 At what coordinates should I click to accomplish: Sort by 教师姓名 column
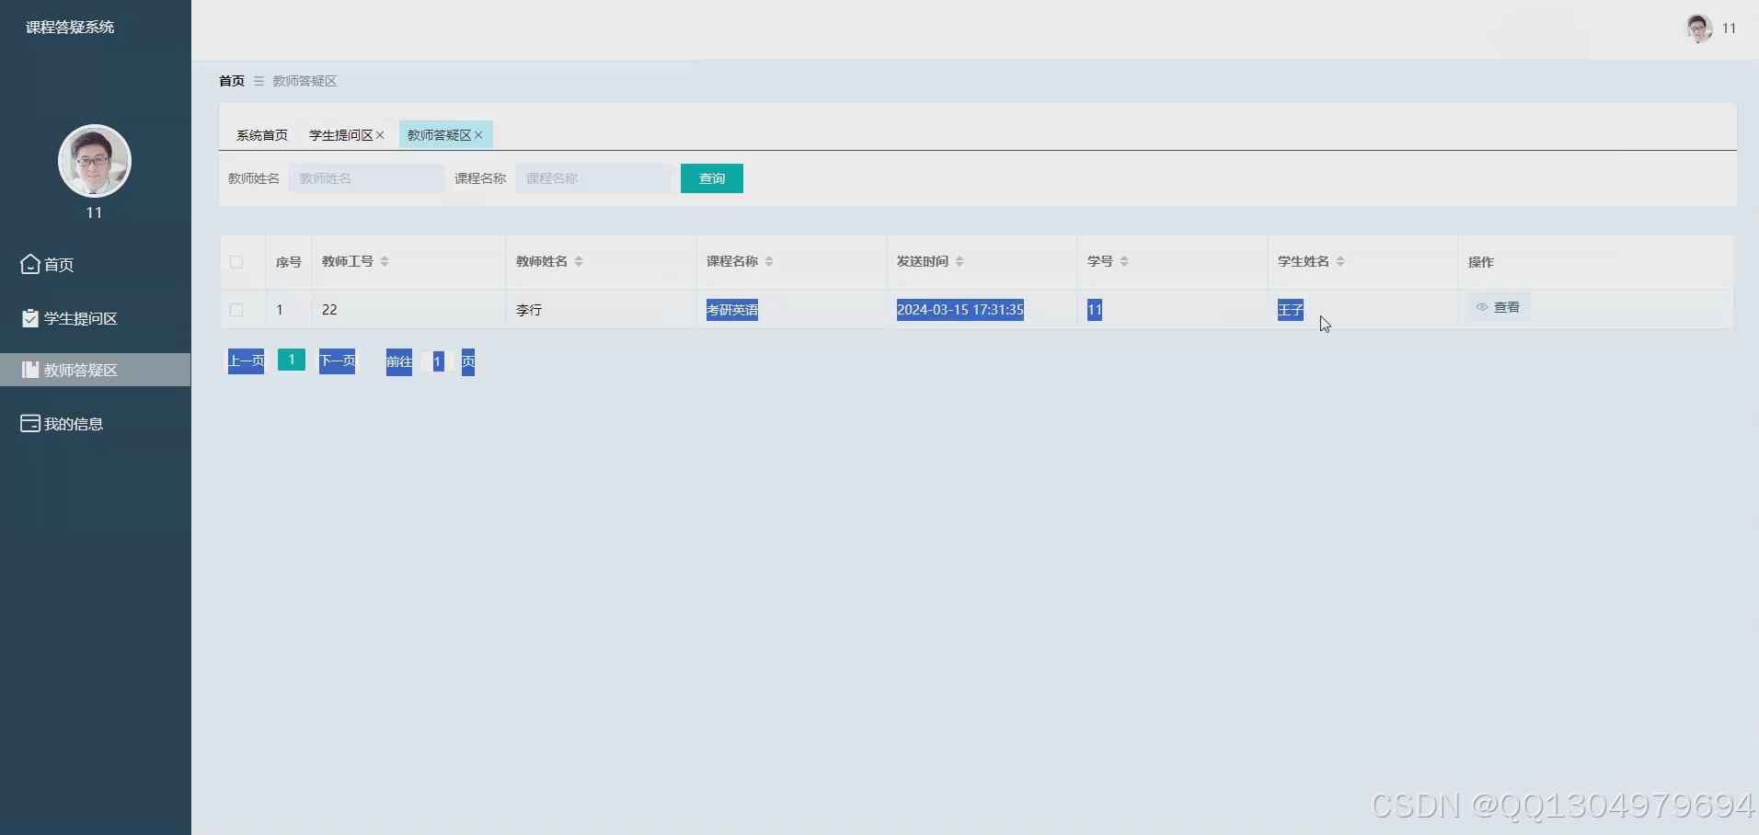pos(579,262)
